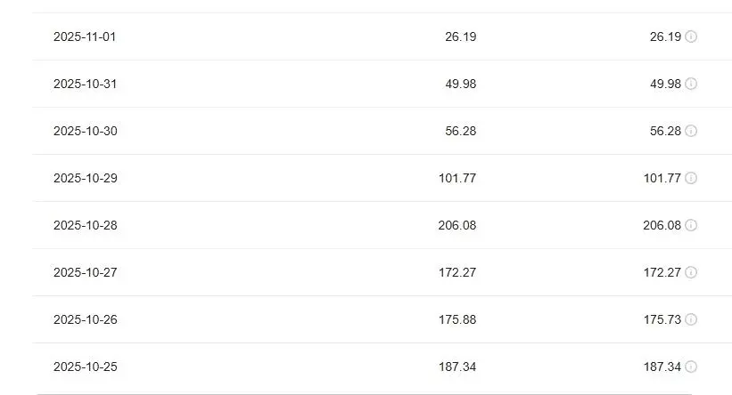Select the 2025-11-01 date cell
Screen dimensions: 732x395
(85, 36)
